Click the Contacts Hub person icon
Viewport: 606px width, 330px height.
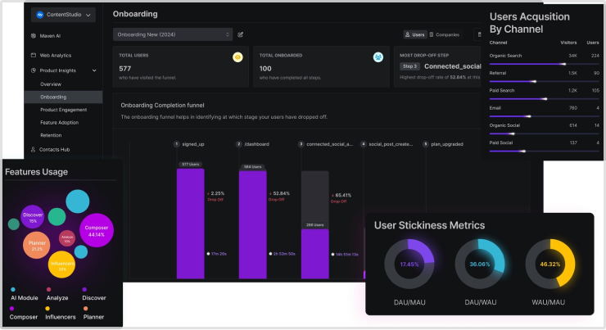(x=34, y=149)
